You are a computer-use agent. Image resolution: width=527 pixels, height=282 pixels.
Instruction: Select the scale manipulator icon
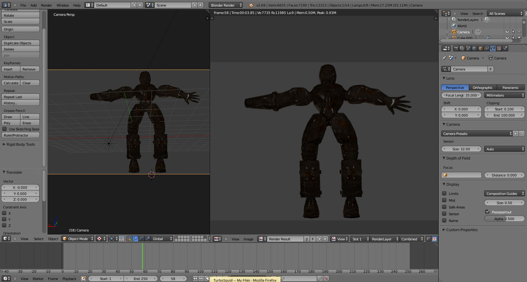pos(148,239)
